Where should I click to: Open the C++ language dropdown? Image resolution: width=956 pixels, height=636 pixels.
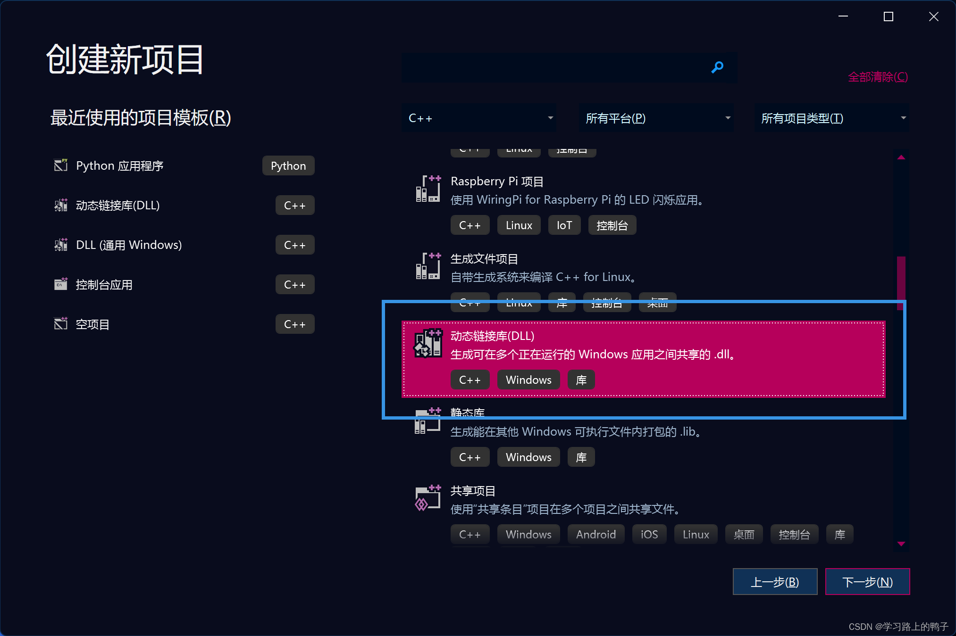478,118
